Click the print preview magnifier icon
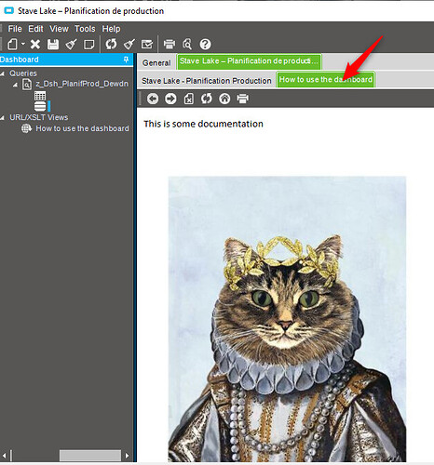This screenshot has height=465, width=434. tap(187, 45)
